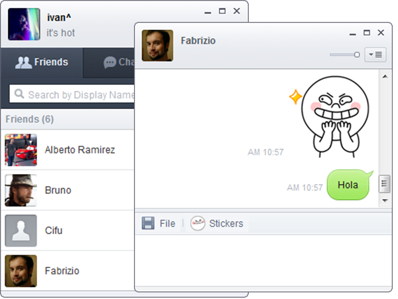The image size is (398, 299).
Task: Click Cifu's default avatar icon
Action: (21, 231)
